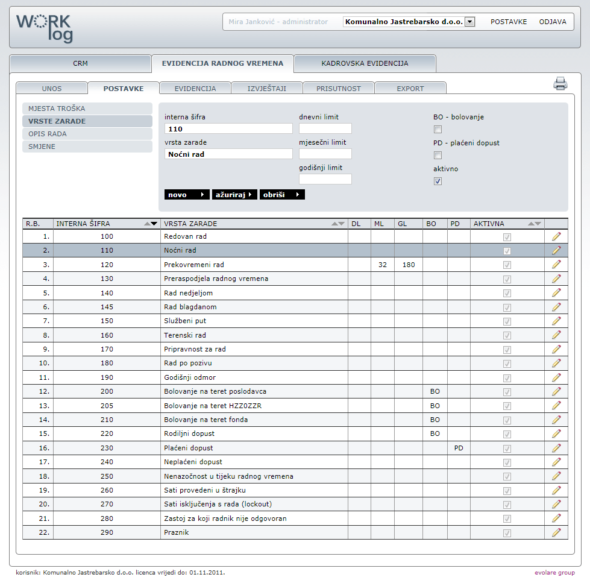Image resolution: width=590 pixels, height=583 pixels.
Task: Click the dnevni limit input field
Action: [325, 129]
